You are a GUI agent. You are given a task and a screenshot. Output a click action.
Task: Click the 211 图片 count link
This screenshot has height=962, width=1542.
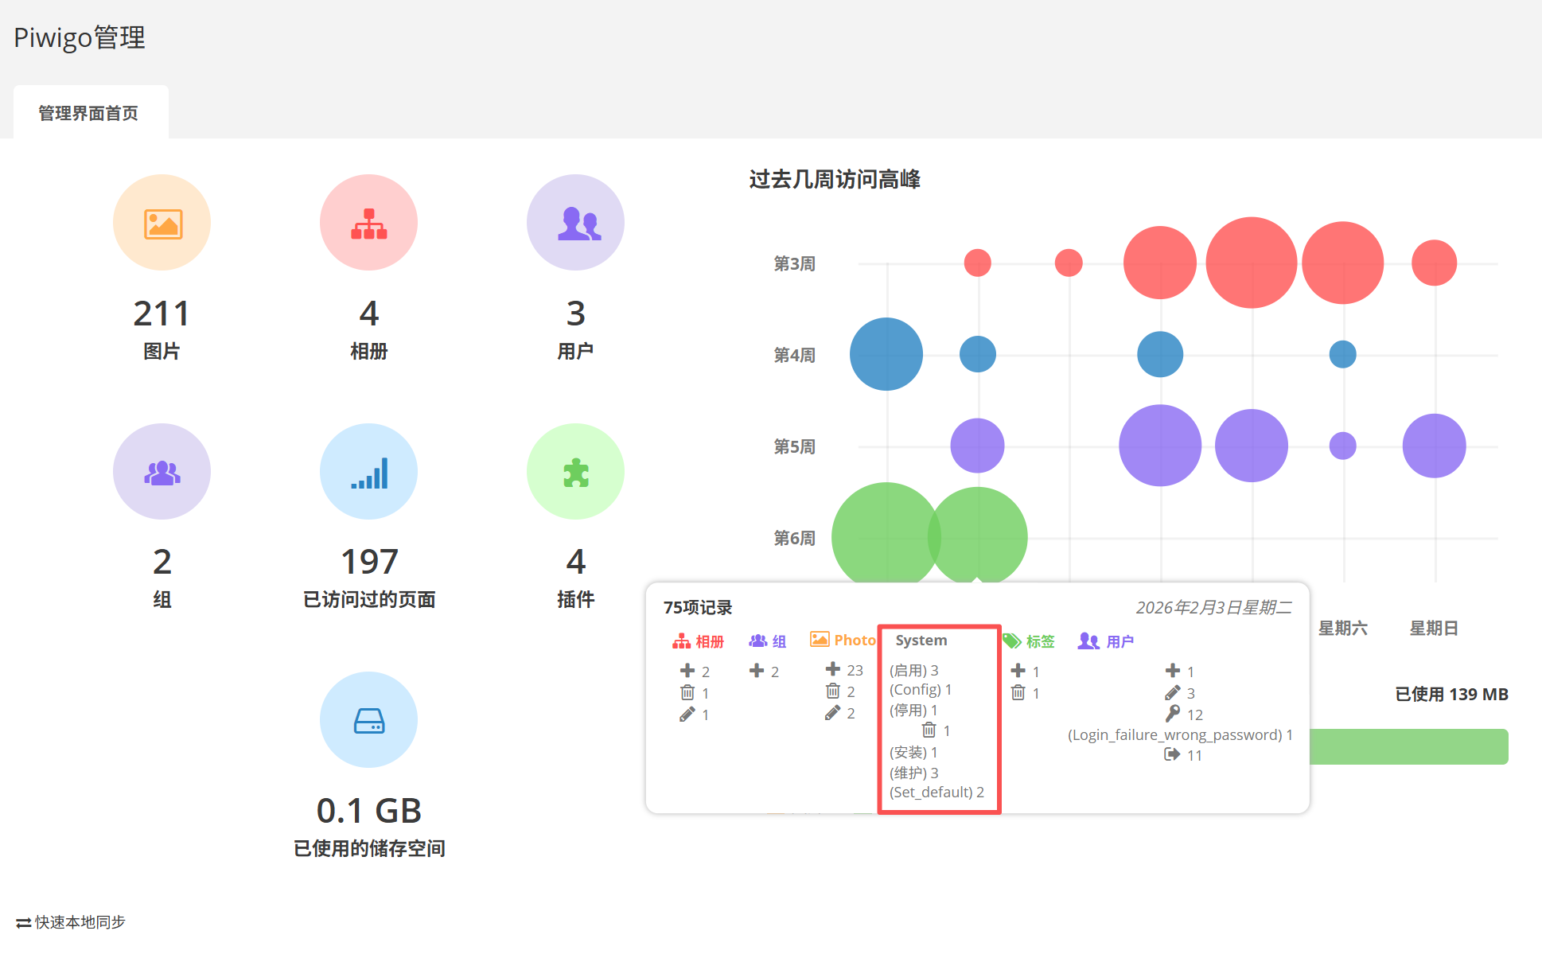tap(162, 314)
